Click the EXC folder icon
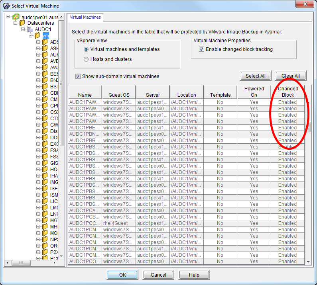Screen dimensions: 317x285 click(x=45, y=144)
